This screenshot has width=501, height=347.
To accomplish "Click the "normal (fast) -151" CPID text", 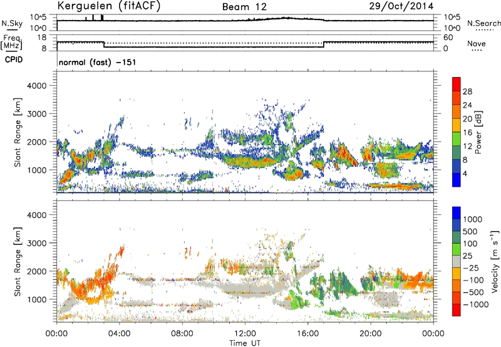I will pyautogui.click(x=98, y=62).
